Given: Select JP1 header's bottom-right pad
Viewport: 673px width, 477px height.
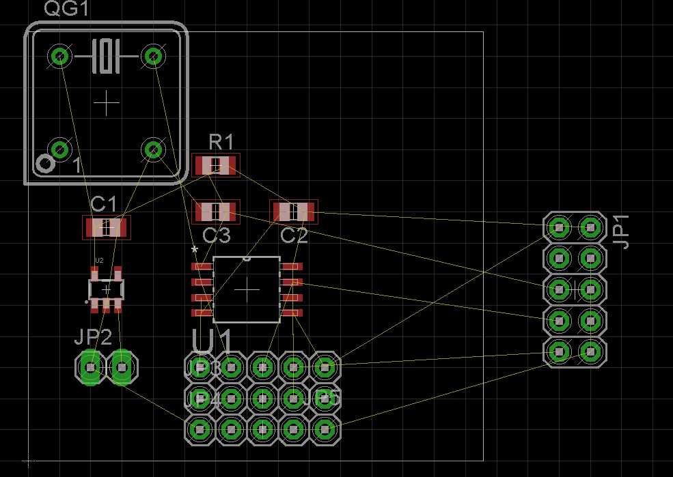Looking at the screenshot, I should point(590,352).
